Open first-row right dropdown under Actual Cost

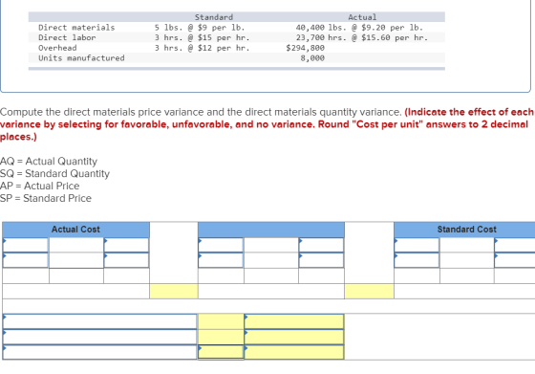tap(126, 245)
